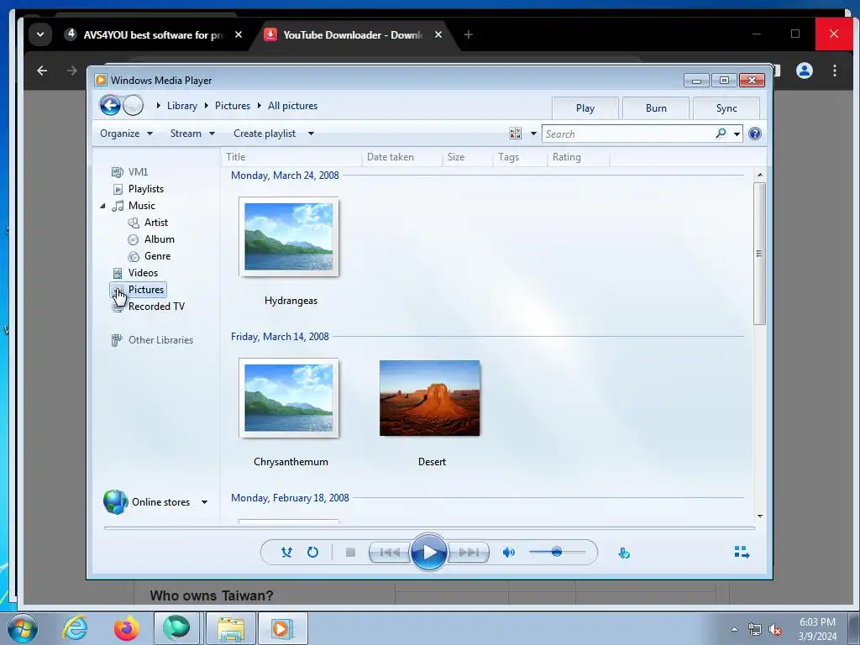Click the Pictures breadcrumb
The width and height of the screenshot is (860, 645).
tap(232, 106)
